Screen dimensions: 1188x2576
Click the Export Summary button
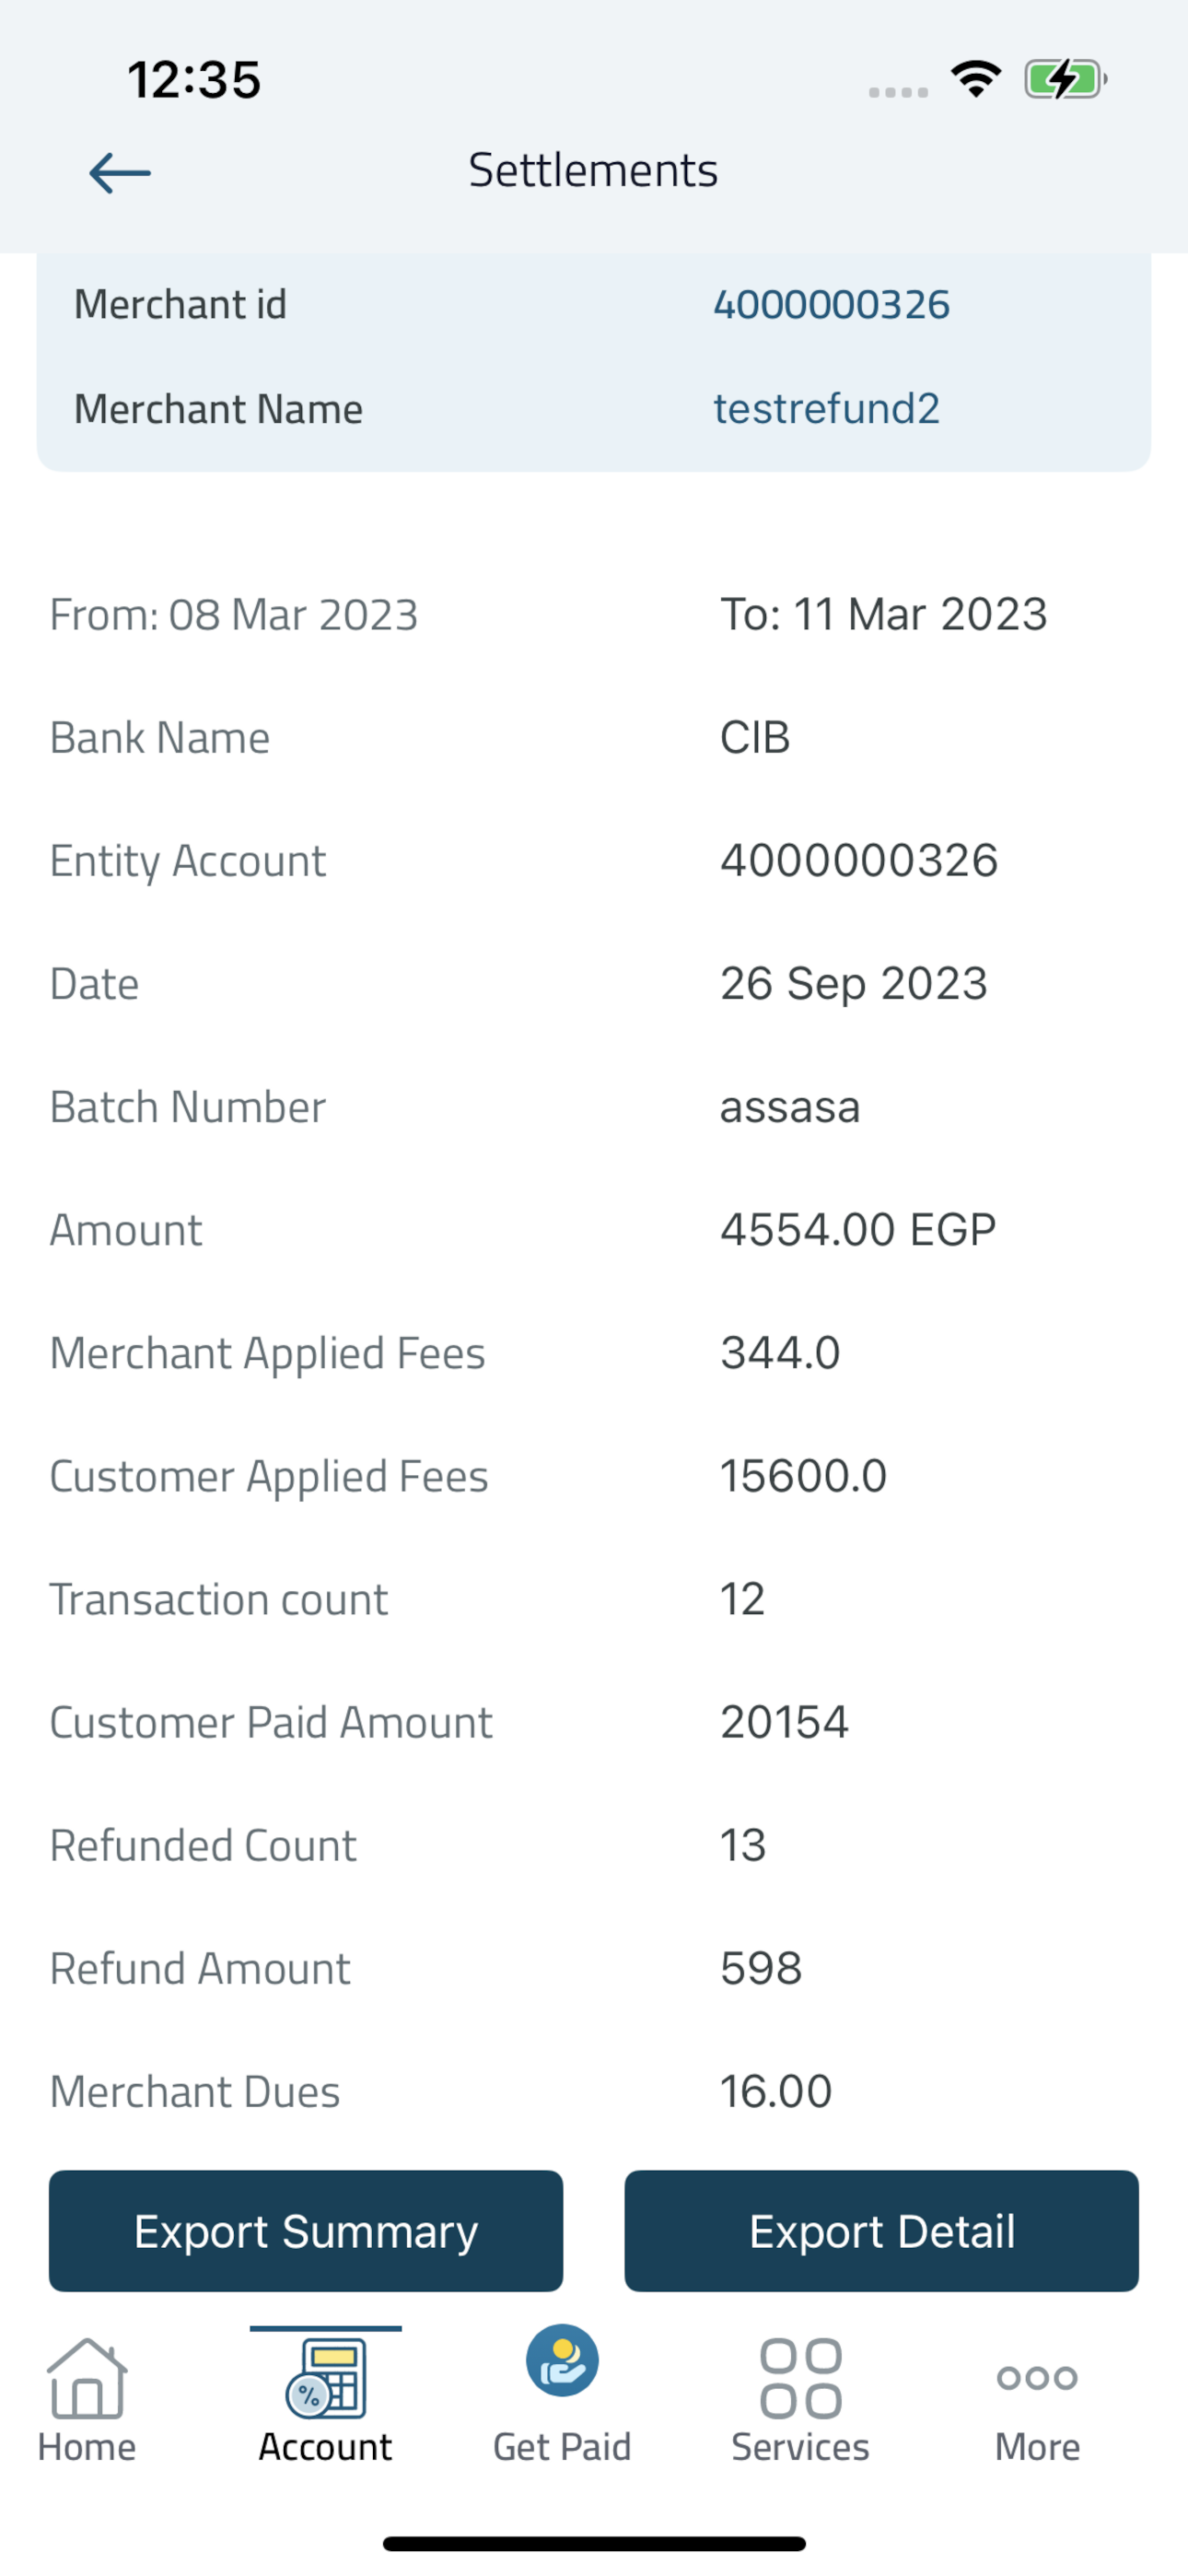pyautogui.click(x=306, y=2231)
